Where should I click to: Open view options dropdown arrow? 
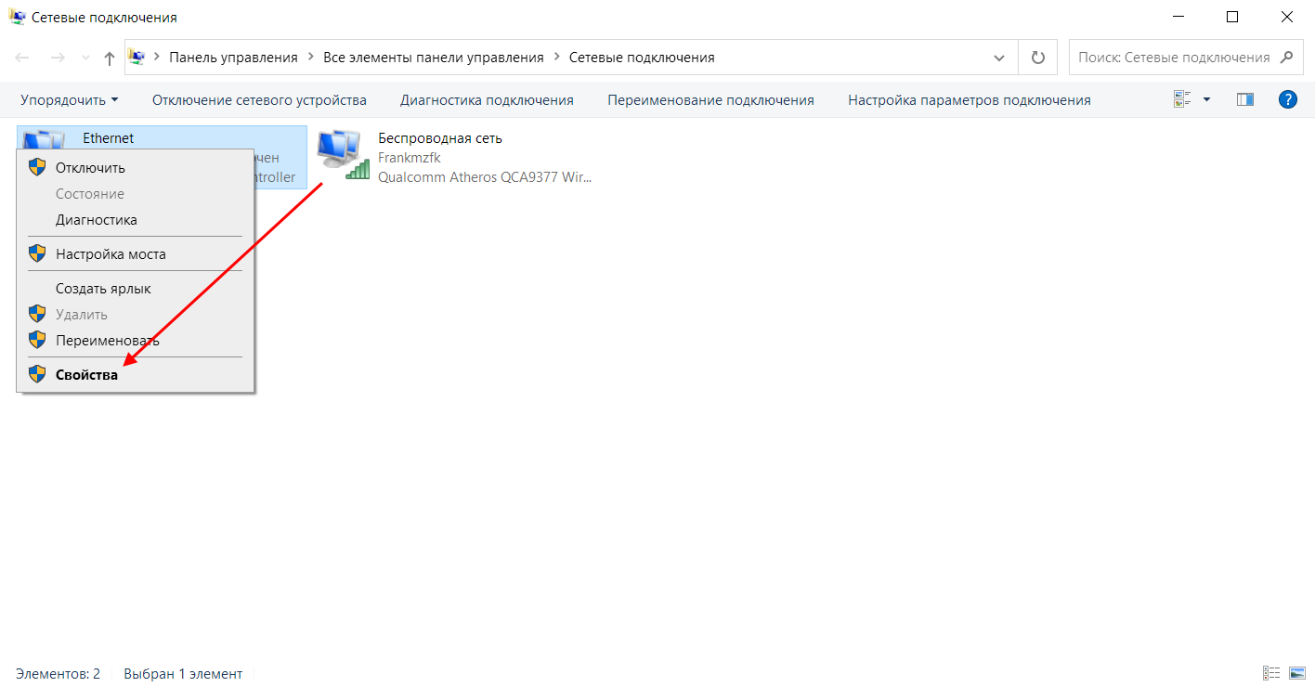[x=1207, y=99]
